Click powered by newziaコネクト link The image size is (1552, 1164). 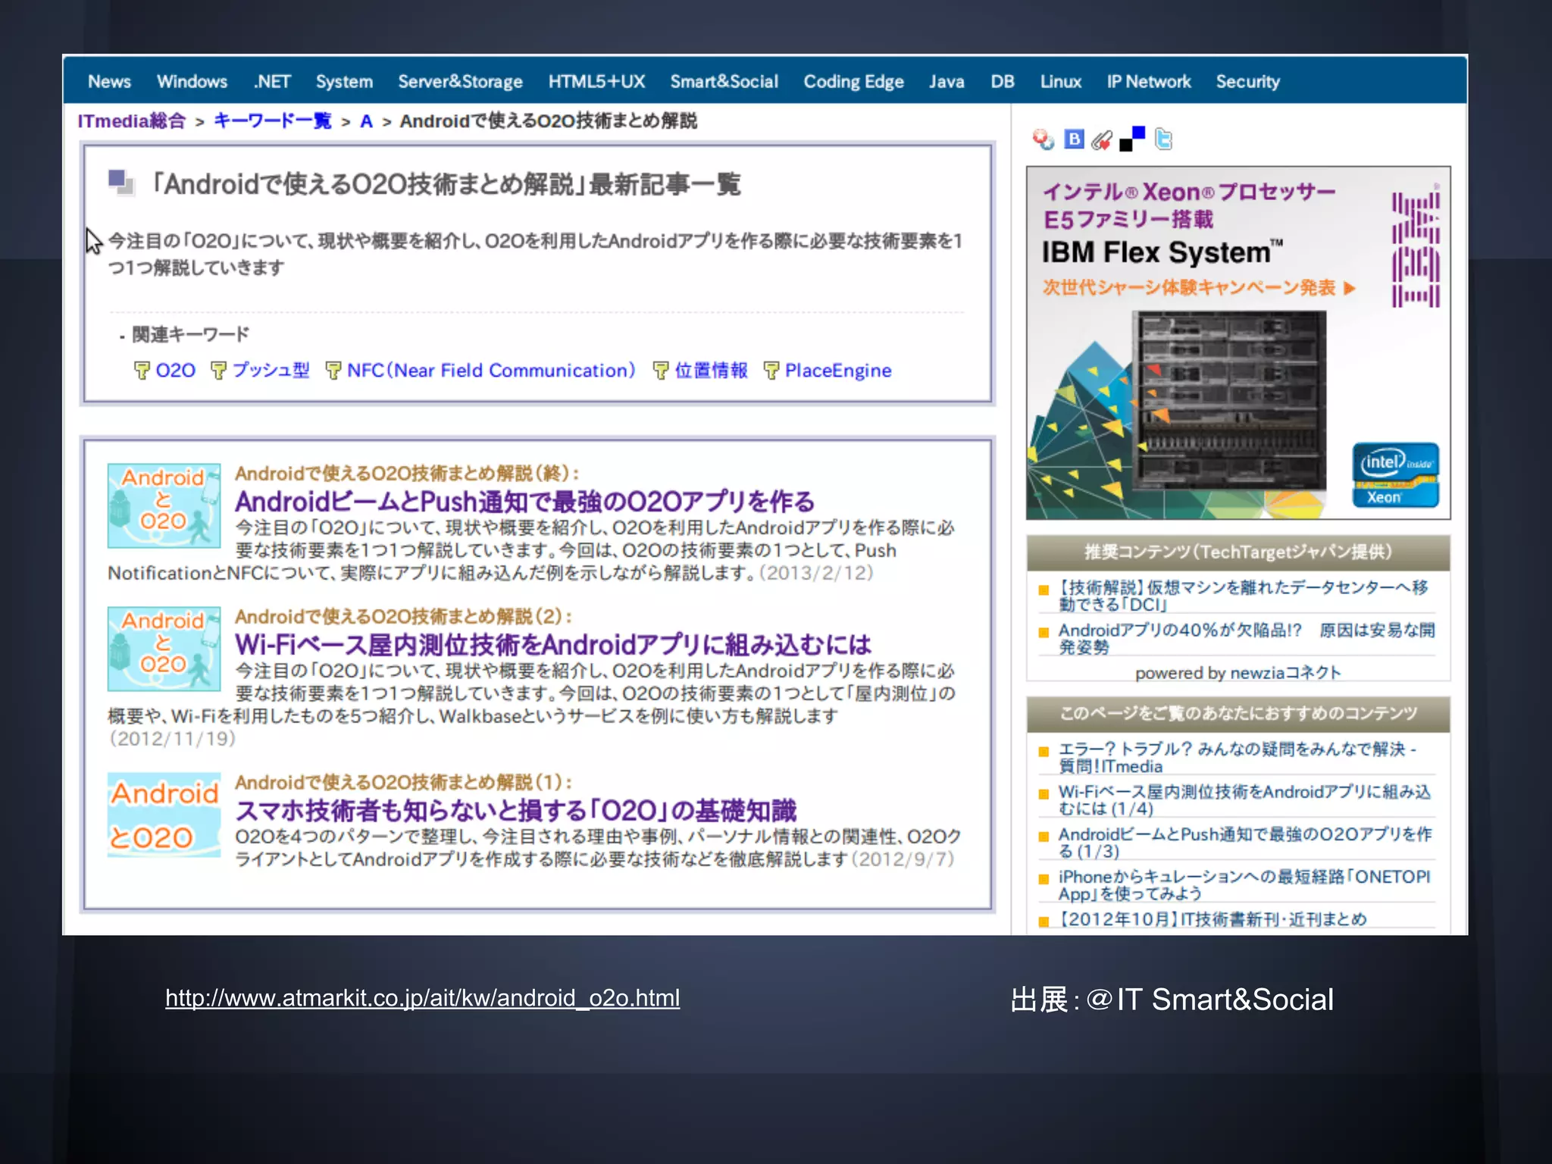pos(1238,673)
